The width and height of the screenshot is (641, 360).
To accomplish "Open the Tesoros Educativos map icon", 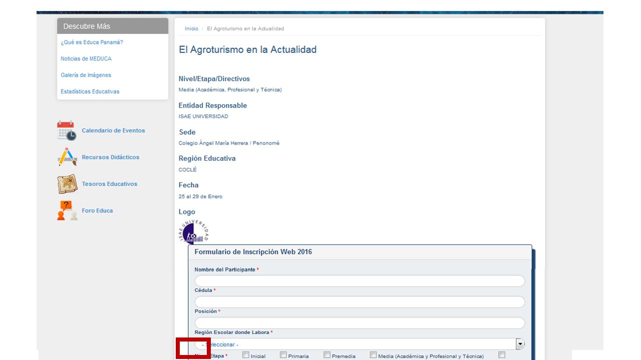I will 67,184.
